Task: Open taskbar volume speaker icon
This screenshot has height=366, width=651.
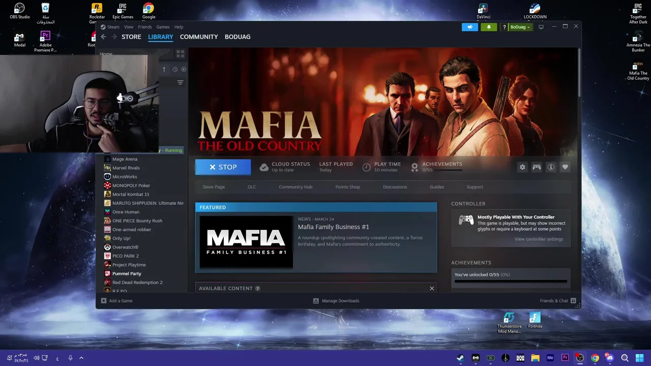Action: click(37, 358)
